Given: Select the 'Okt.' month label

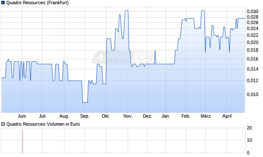Looking at the screenshot, I should coord(106,116).
